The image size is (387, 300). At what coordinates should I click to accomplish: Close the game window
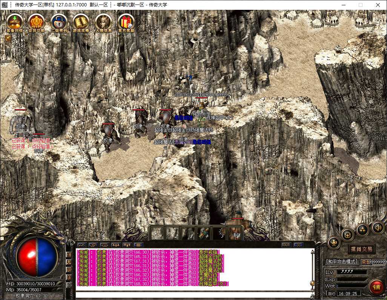coord(378,5)
